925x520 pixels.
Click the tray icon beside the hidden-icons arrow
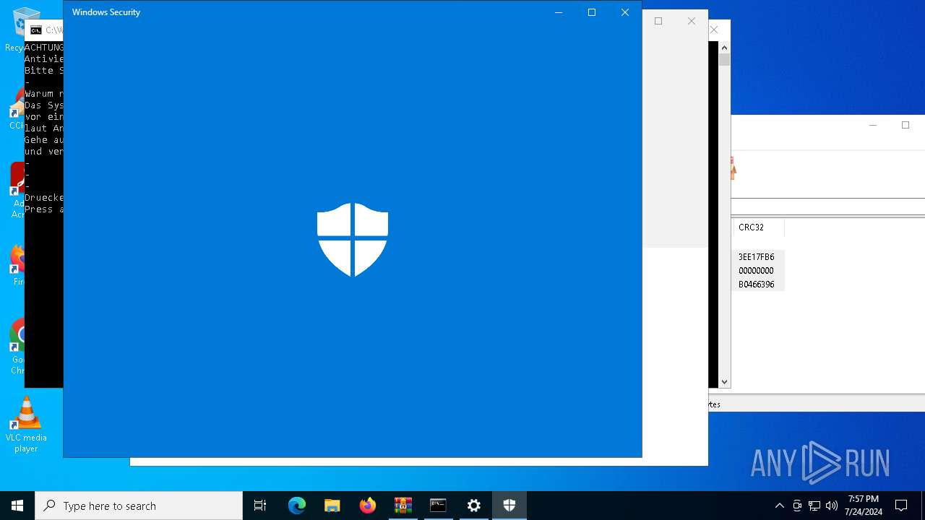click(797, 506)
